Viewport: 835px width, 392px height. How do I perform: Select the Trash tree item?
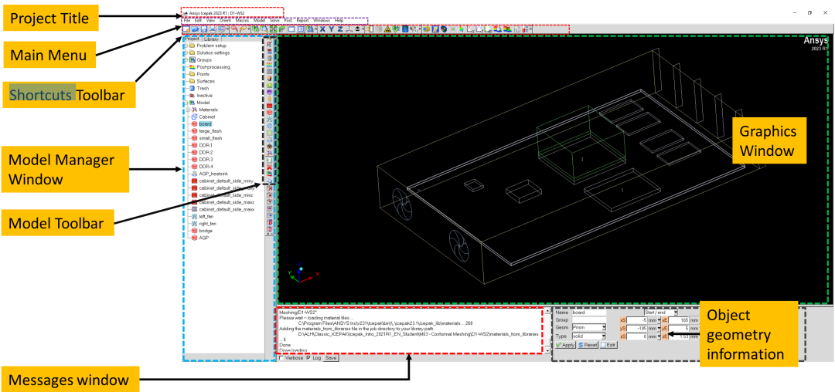pyautogui.click(x=203, y=88)
